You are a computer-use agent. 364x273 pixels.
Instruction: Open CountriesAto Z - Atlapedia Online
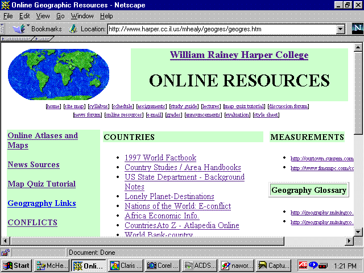coord(182,225)
